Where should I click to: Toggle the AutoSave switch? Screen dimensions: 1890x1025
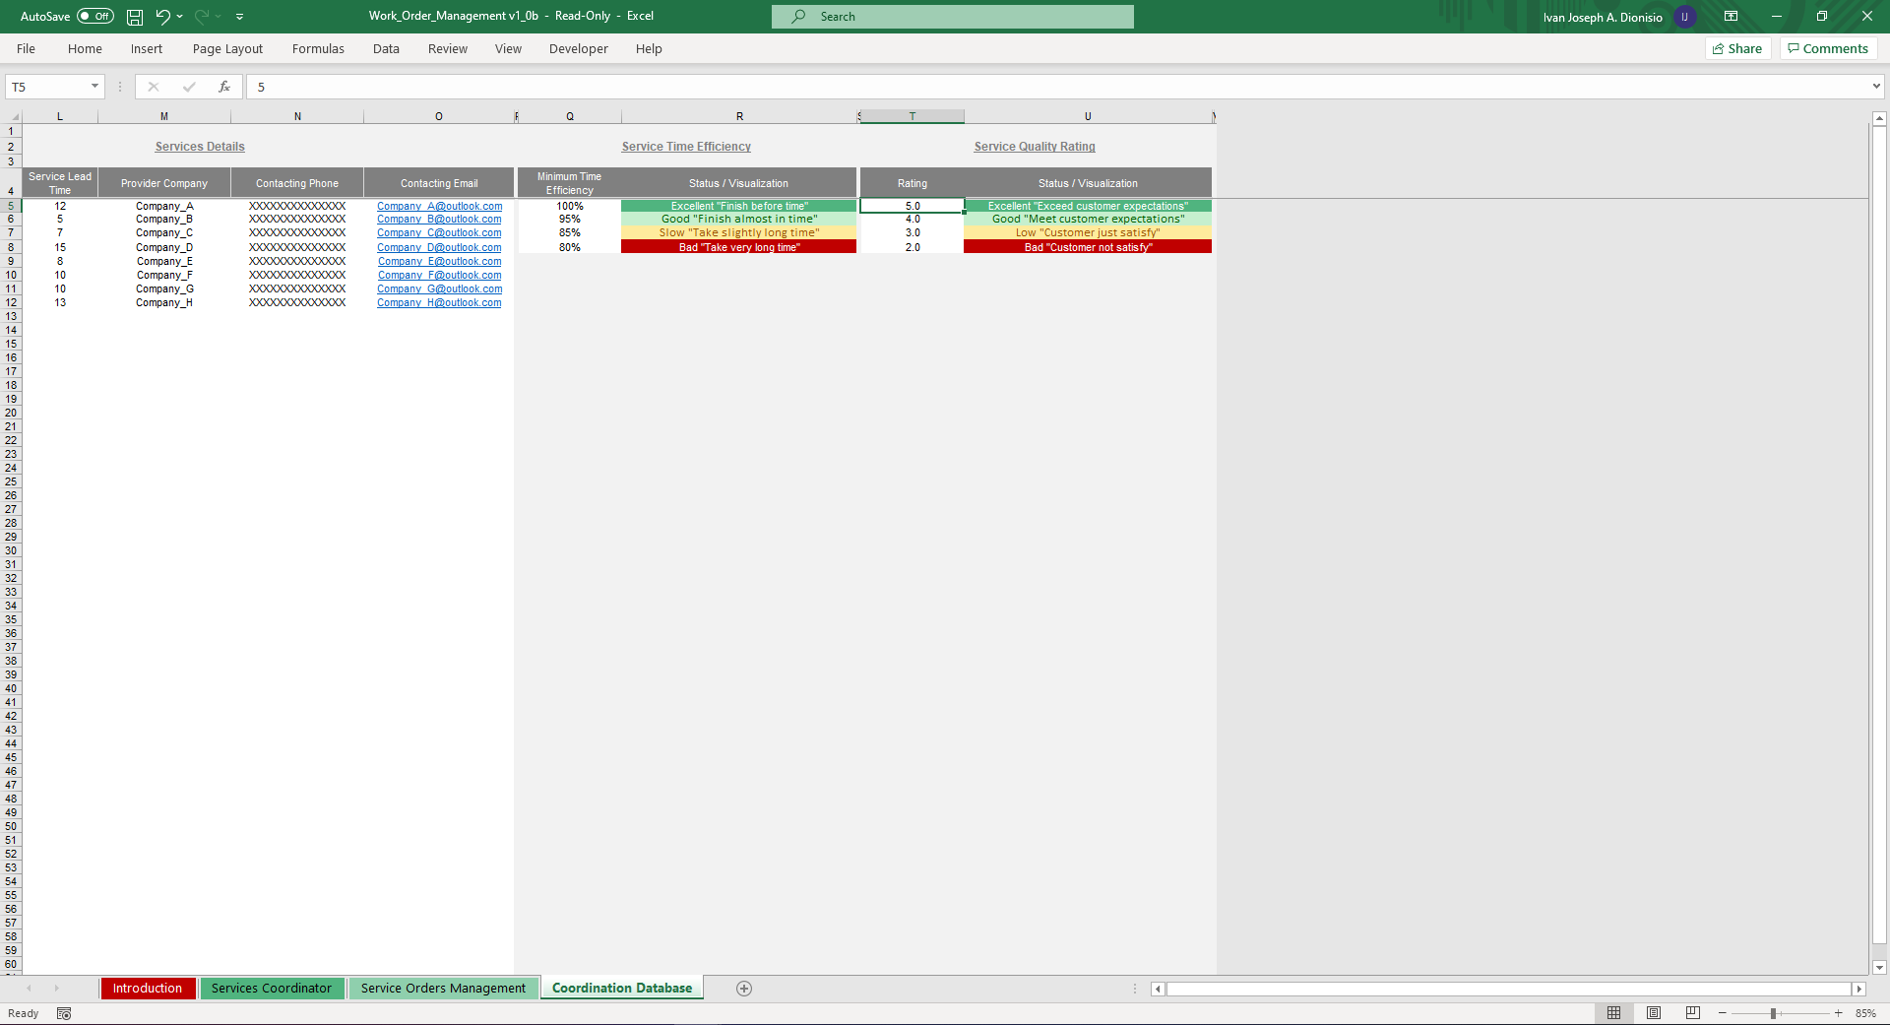[95, 16]
